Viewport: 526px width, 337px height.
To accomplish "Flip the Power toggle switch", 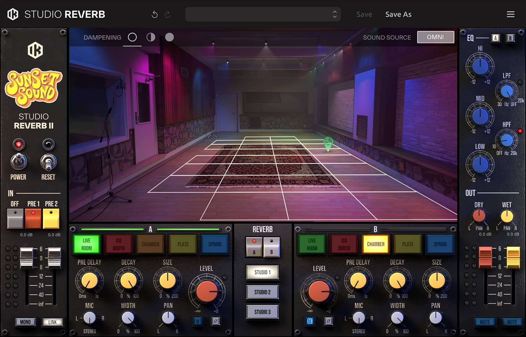I will point(19,162).
